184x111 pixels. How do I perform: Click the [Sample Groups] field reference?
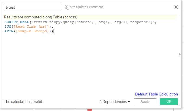tap(32, 31)
